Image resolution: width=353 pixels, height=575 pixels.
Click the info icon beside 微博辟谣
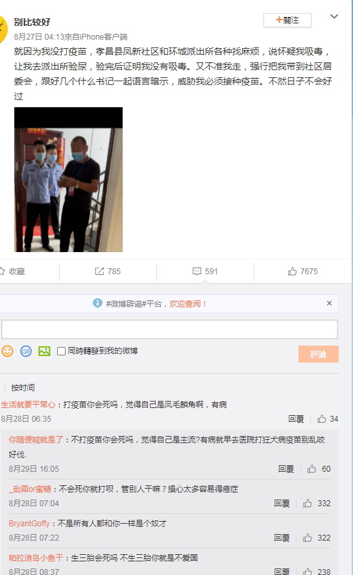[x=97, y=303]
